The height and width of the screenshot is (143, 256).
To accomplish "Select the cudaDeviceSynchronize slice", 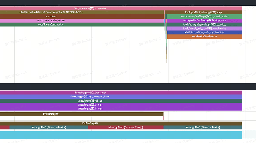I will pos(204,36).
